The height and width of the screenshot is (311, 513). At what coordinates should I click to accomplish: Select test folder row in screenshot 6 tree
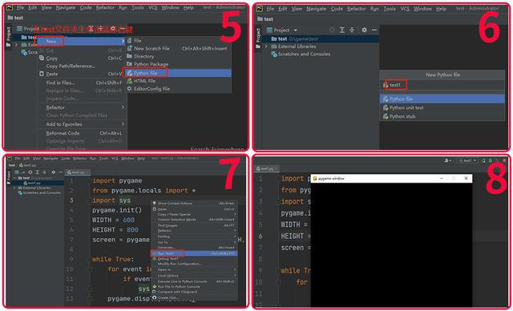[321, 38]
